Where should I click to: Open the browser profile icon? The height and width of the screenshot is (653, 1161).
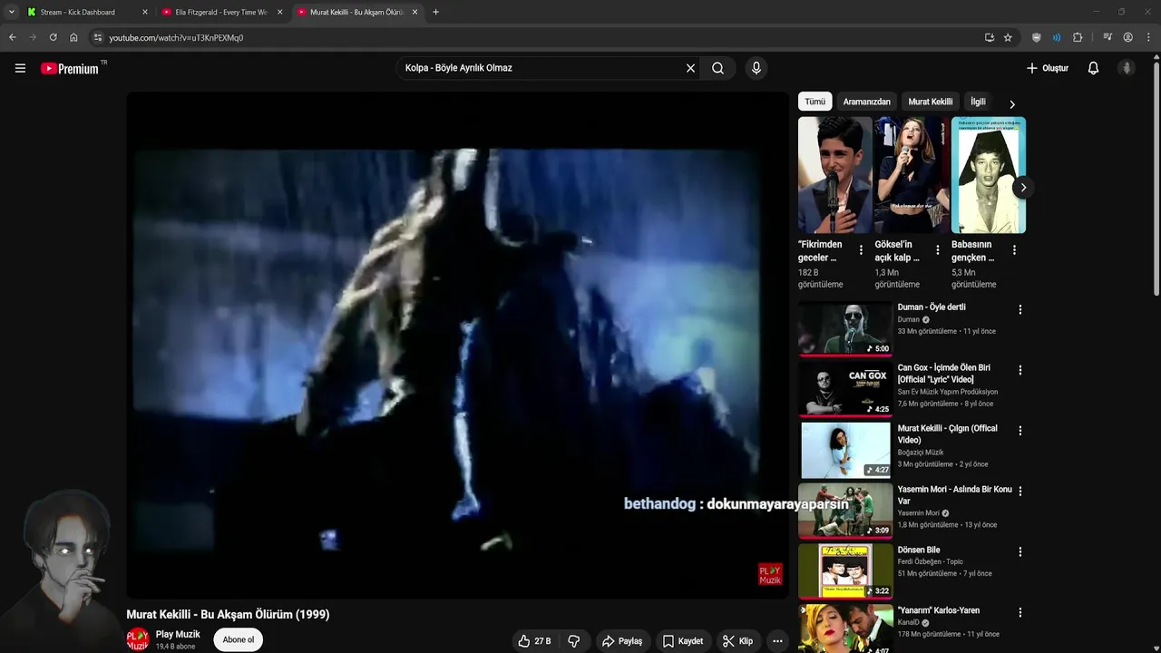coord(1127,37)
